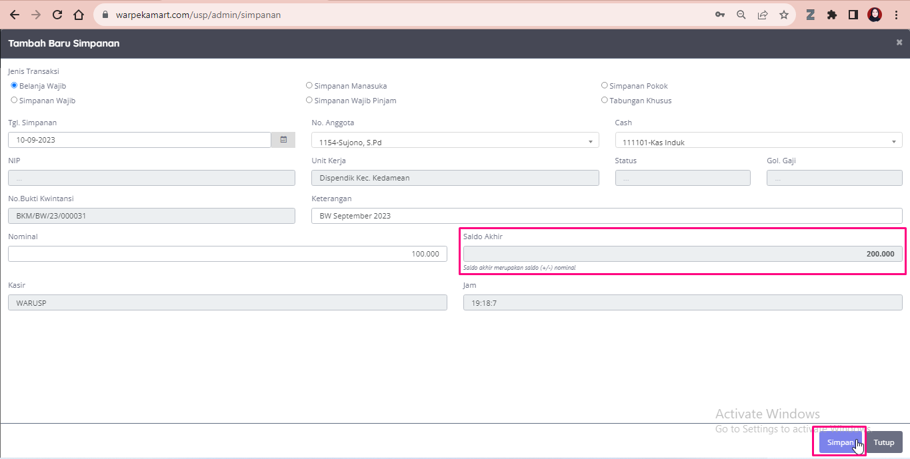Open calendar picker for Tgl. Simpanan
The height and width of the screenshot is (459, 910).
[x=283, y=140]
